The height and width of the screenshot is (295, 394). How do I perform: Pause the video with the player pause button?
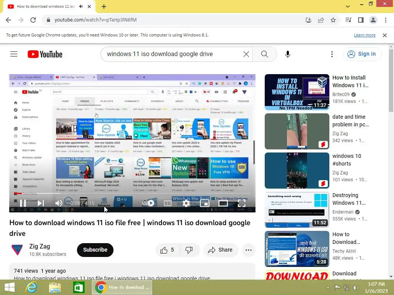click(x=23, y=203)
